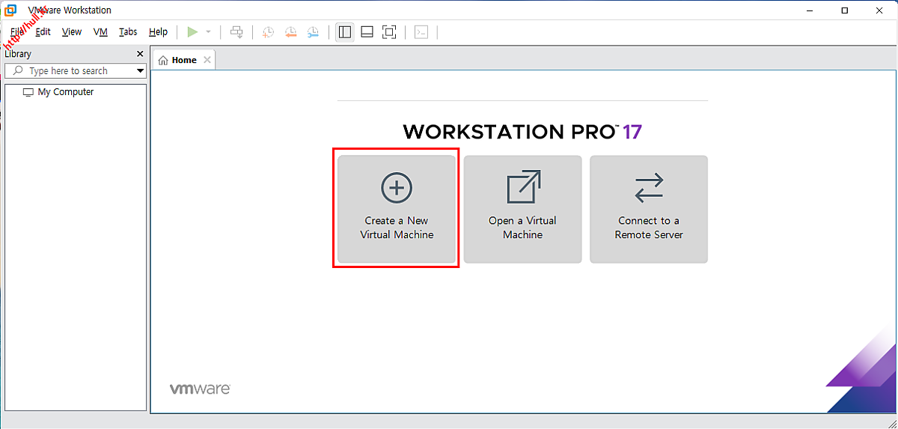Click the VMware Workstation app icon
898x429 pixels.
10,10
